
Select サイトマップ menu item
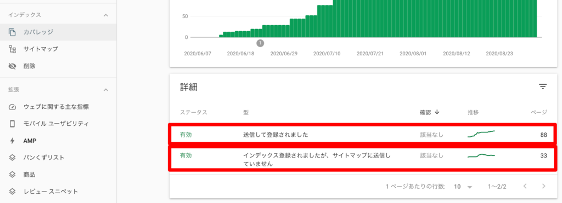pos(58,49)
